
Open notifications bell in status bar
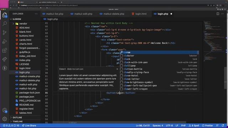click(223, 126)
